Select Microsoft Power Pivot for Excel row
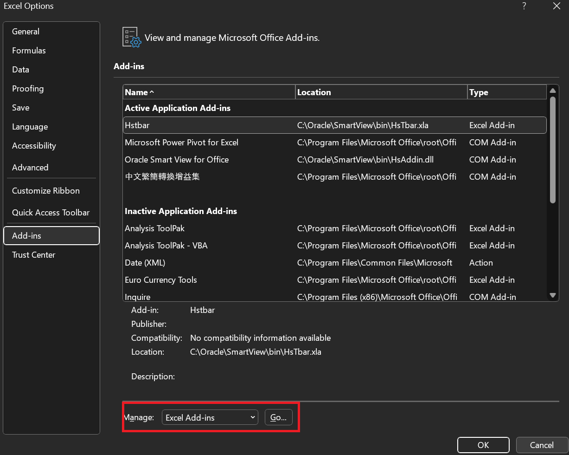 point(335,143)
